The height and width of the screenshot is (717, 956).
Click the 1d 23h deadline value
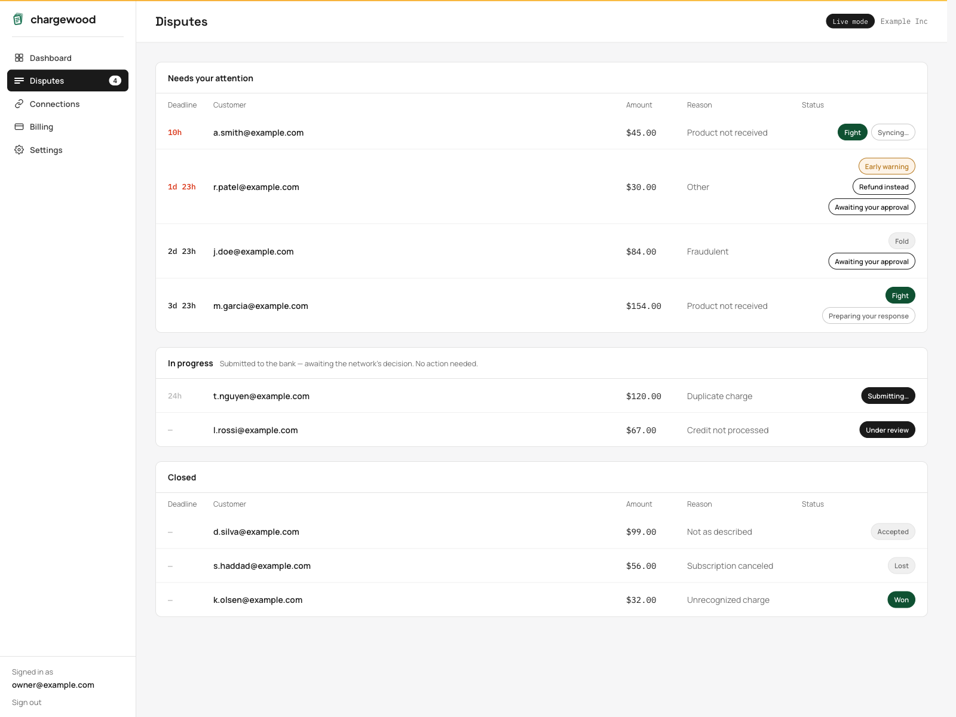coord(182,187)
